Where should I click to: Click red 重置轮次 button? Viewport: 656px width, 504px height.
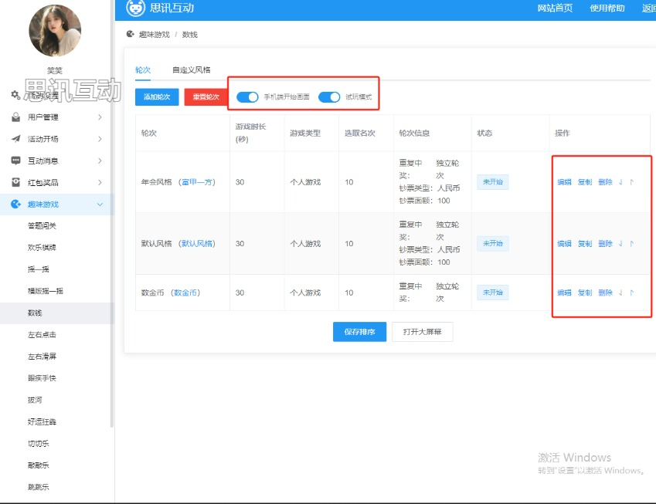click(x=206, y=97)
